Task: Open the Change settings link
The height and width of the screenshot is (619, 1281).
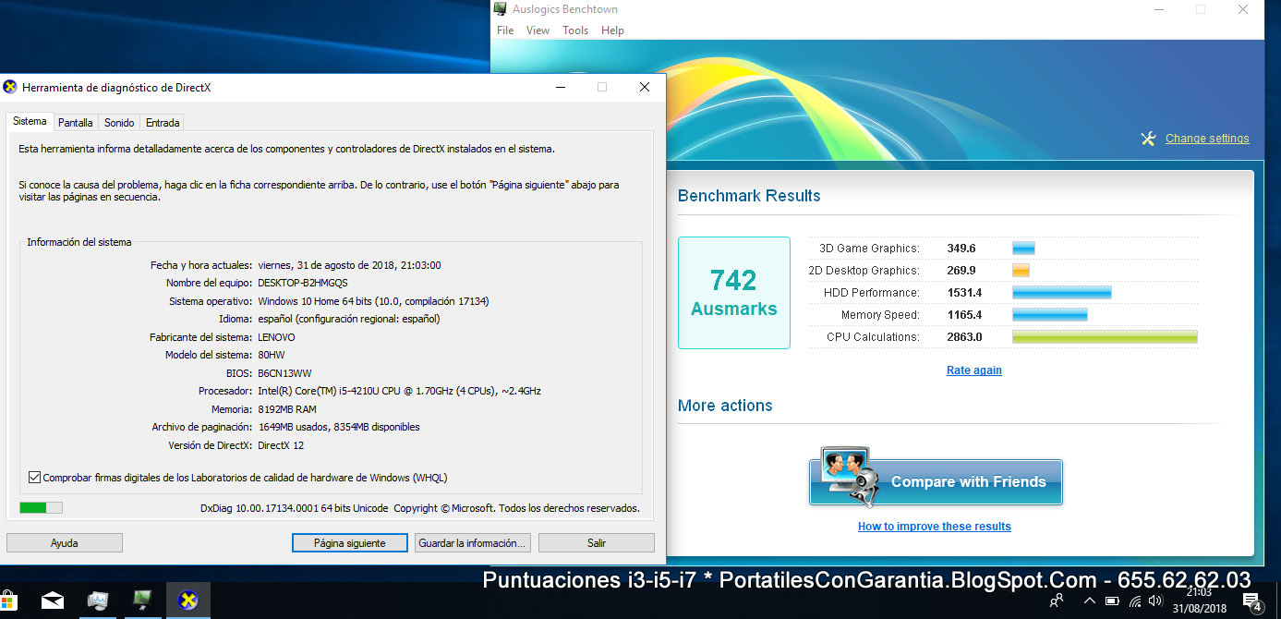Action: [x=1207, y=139]
